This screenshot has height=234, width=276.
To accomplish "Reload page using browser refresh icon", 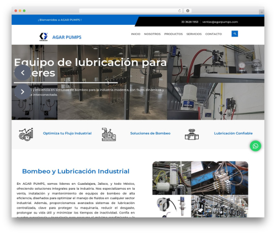I will [179, 11].
